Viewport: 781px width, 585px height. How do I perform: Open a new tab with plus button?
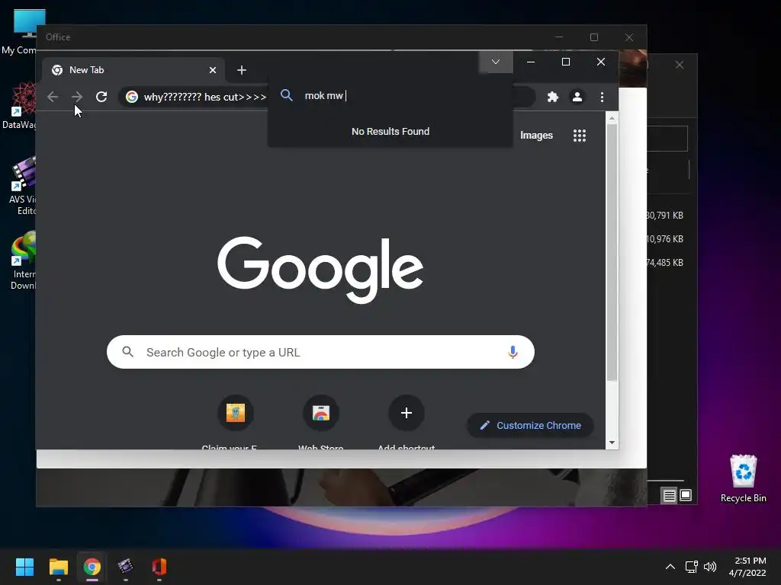(x=242, y=70)
